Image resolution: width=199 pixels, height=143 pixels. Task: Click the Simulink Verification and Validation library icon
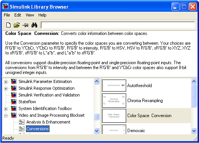(x=14, y=95)
